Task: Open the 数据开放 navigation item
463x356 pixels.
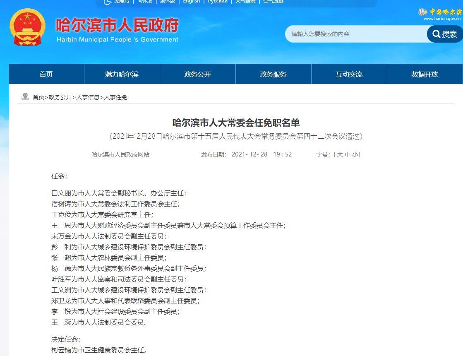Action: 425,74
